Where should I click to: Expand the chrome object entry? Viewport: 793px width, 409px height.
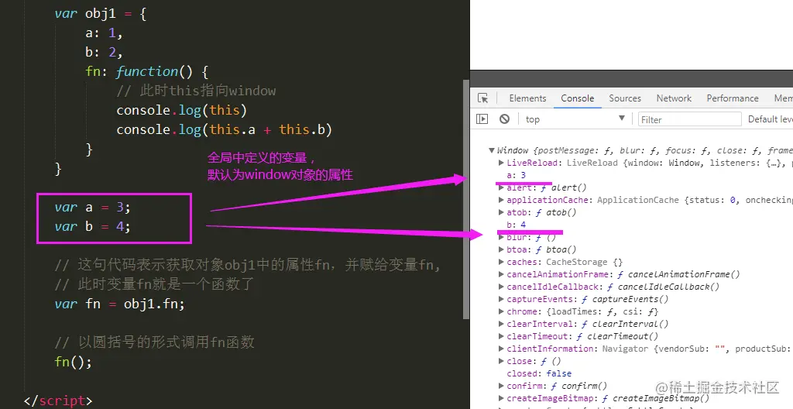[x=501, y=311]
